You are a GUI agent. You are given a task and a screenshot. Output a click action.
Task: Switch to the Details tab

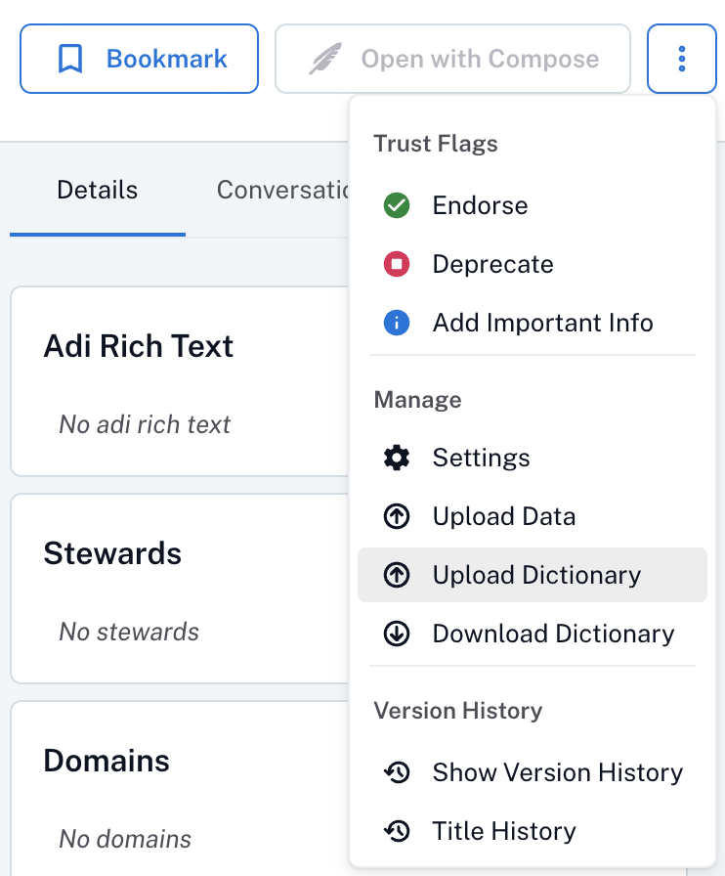pos(97,190)
